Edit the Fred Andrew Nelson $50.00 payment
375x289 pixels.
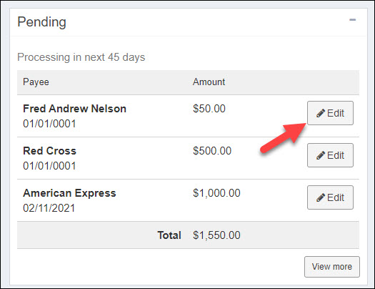coord(330,113)
